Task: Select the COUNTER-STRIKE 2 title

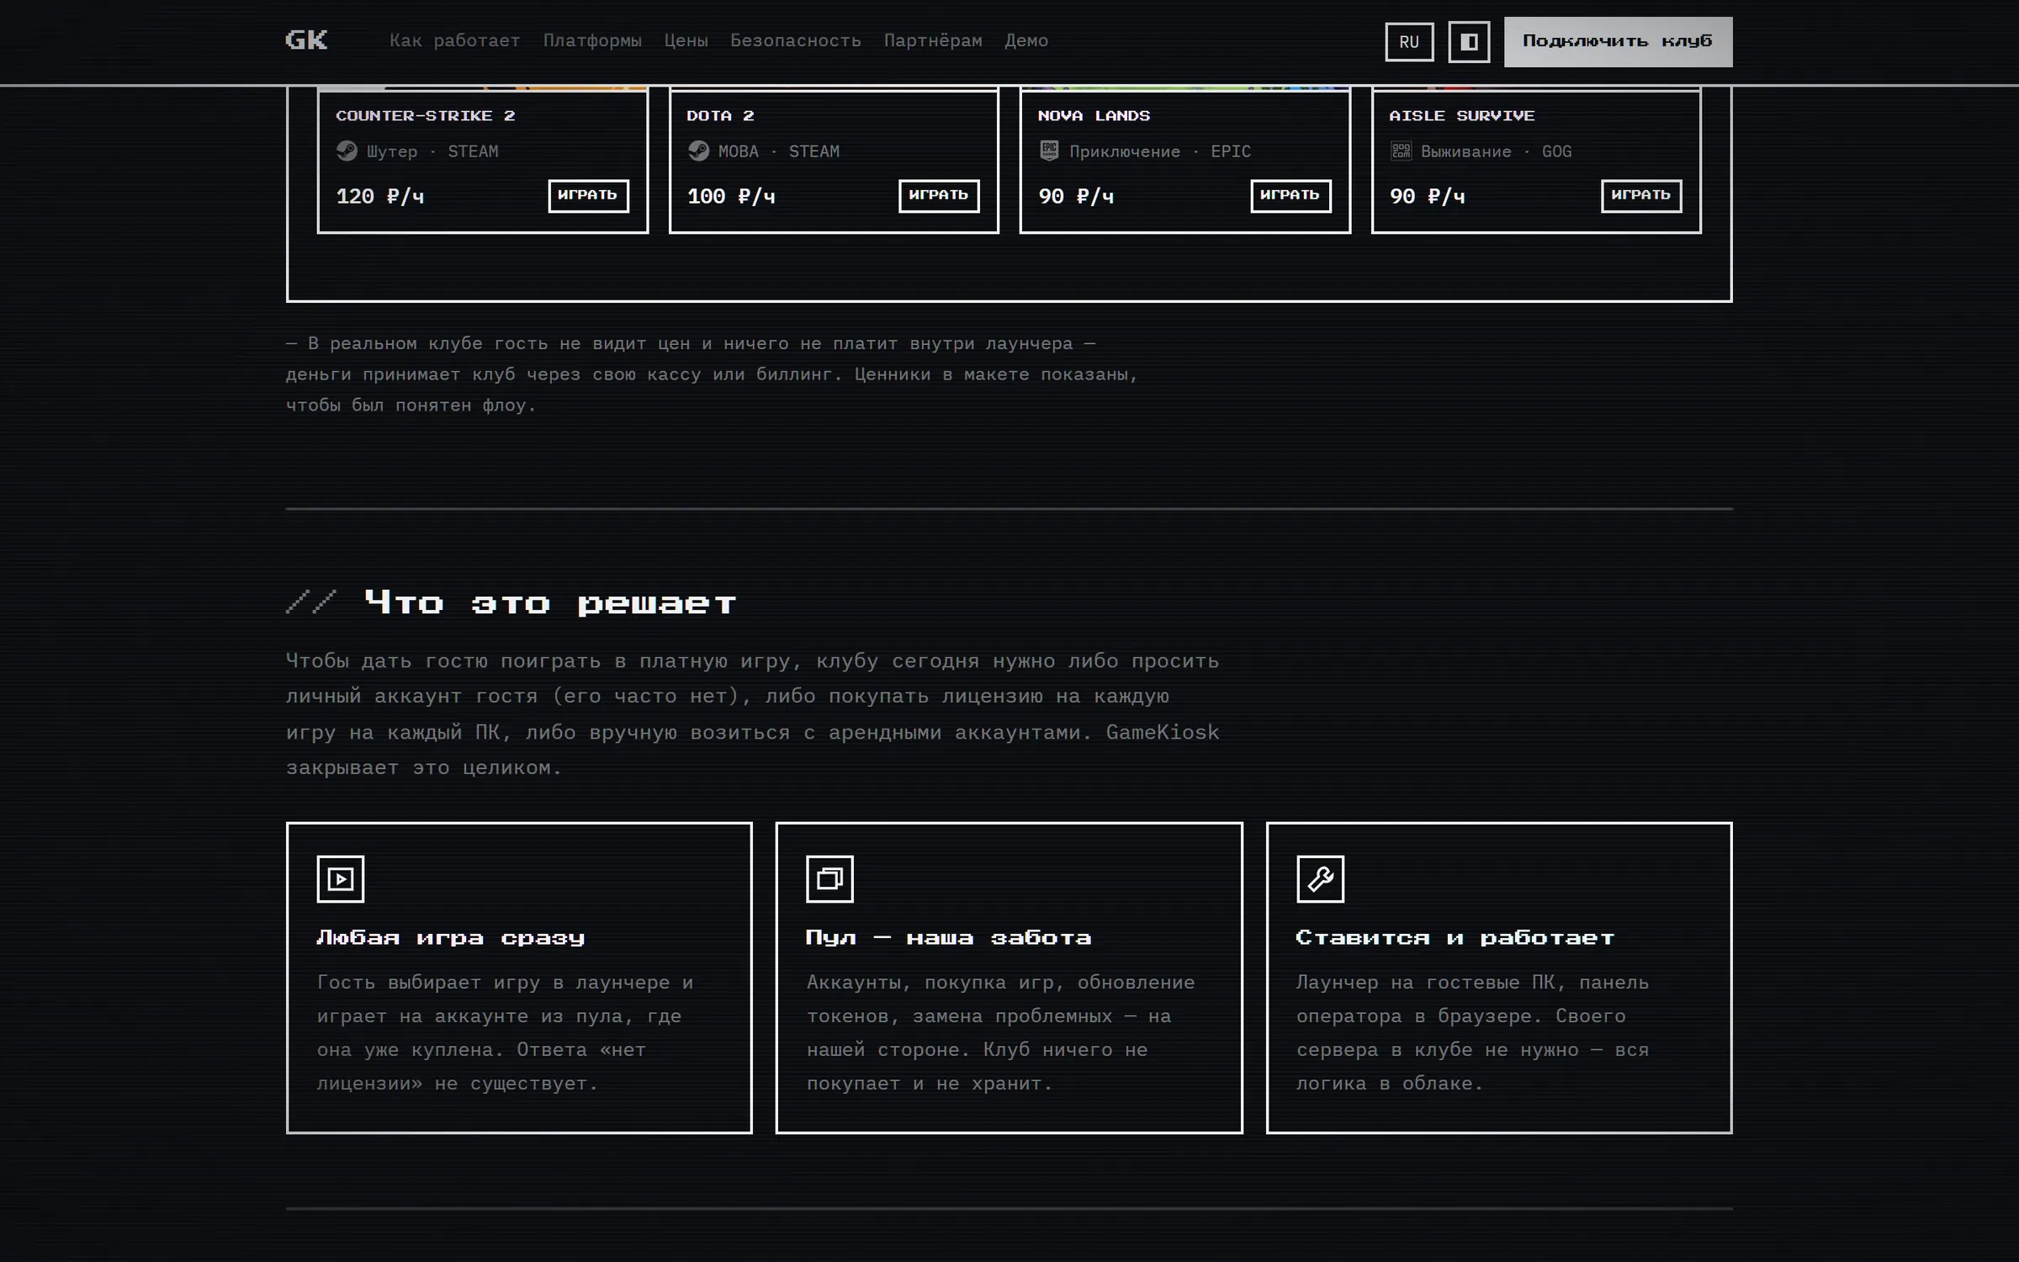Action: pyautogui.click(x=426, y=115)
